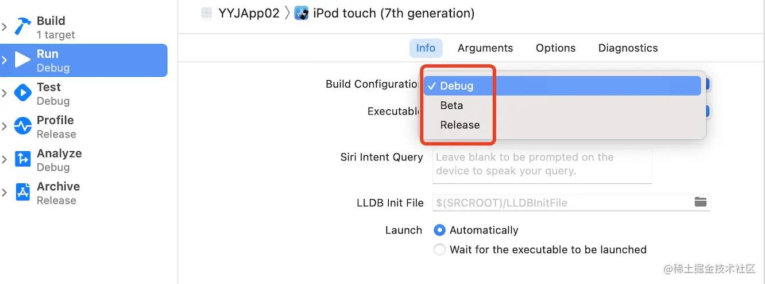The height and width of the screenshot is (284, 765).
Task: Click the Analyze action icon
Action: pos(22,160)
